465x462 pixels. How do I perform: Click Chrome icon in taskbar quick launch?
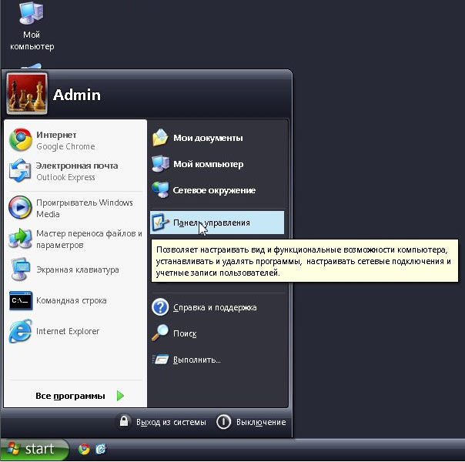pyautogui.click(x=84, y=450)
